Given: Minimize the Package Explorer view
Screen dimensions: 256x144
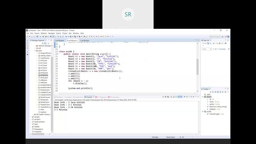Looking at the screenshot, I should 49,40.
